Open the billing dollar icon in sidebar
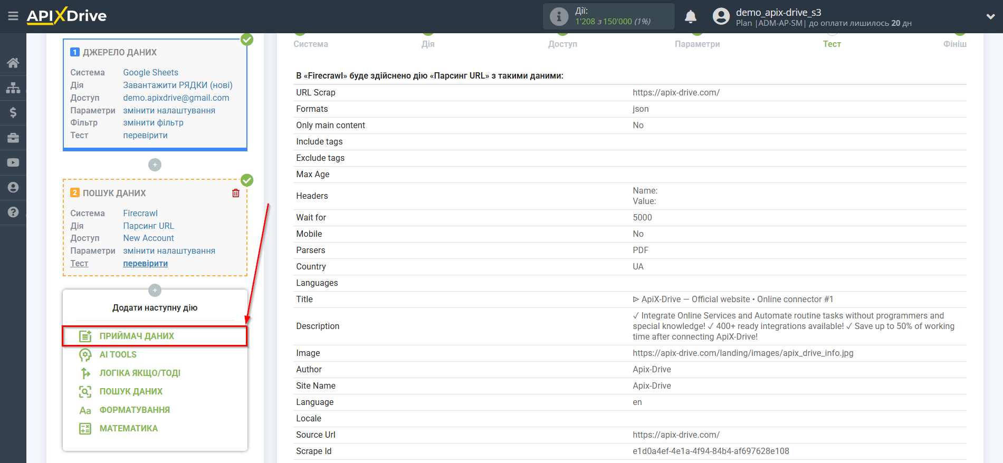 (13, 112)
